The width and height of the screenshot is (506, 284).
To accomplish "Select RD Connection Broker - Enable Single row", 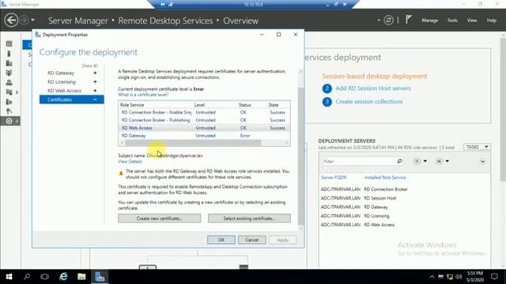I will (x=204, y=112).
